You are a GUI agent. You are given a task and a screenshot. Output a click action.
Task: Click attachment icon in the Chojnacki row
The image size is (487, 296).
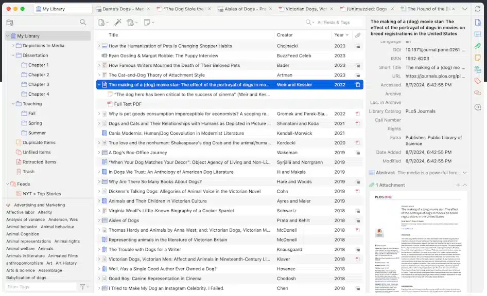358,46
